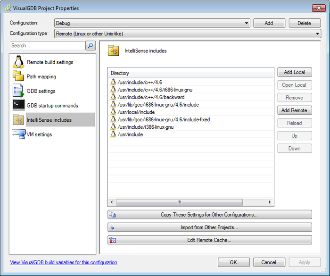This screenshot has height=276, width=330.
Task: Click Import from Other Projects button
Action: (x=210, y=227)
